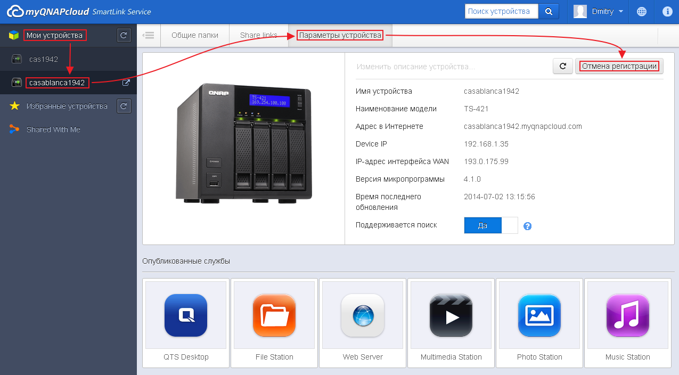Click the model name TS-421

(x=476, y=109)
